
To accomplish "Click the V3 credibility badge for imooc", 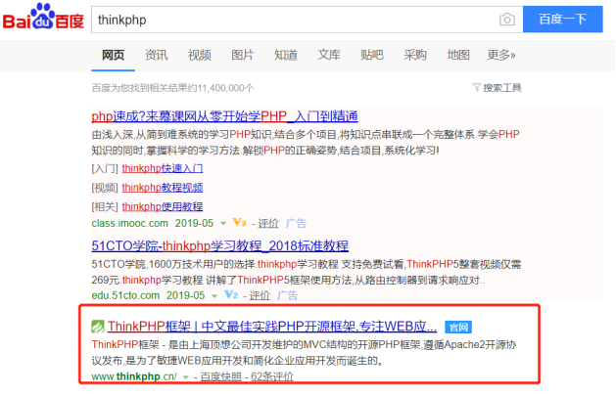I will (x=239, y=223).
